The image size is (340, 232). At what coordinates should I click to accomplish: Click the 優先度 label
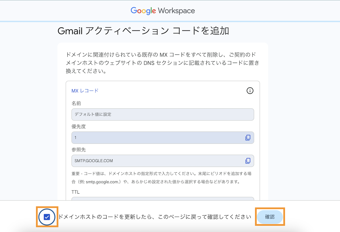pyautogui.click(x=79, y=126)
